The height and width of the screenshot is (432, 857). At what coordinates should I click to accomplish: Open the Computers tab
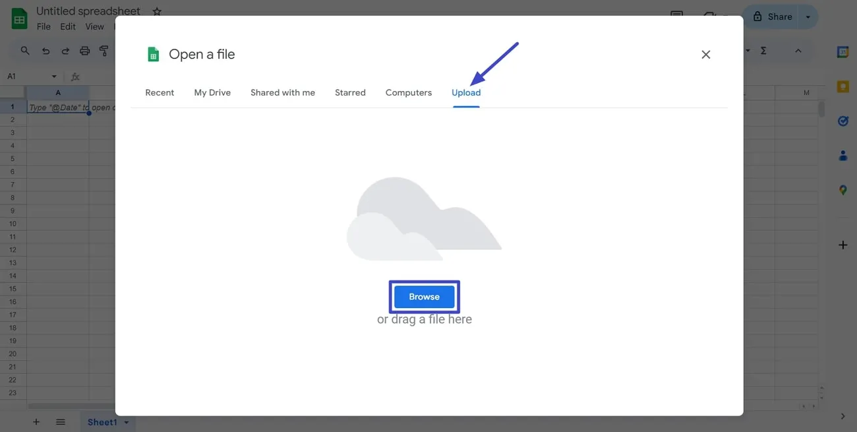[x=409, y=93]
